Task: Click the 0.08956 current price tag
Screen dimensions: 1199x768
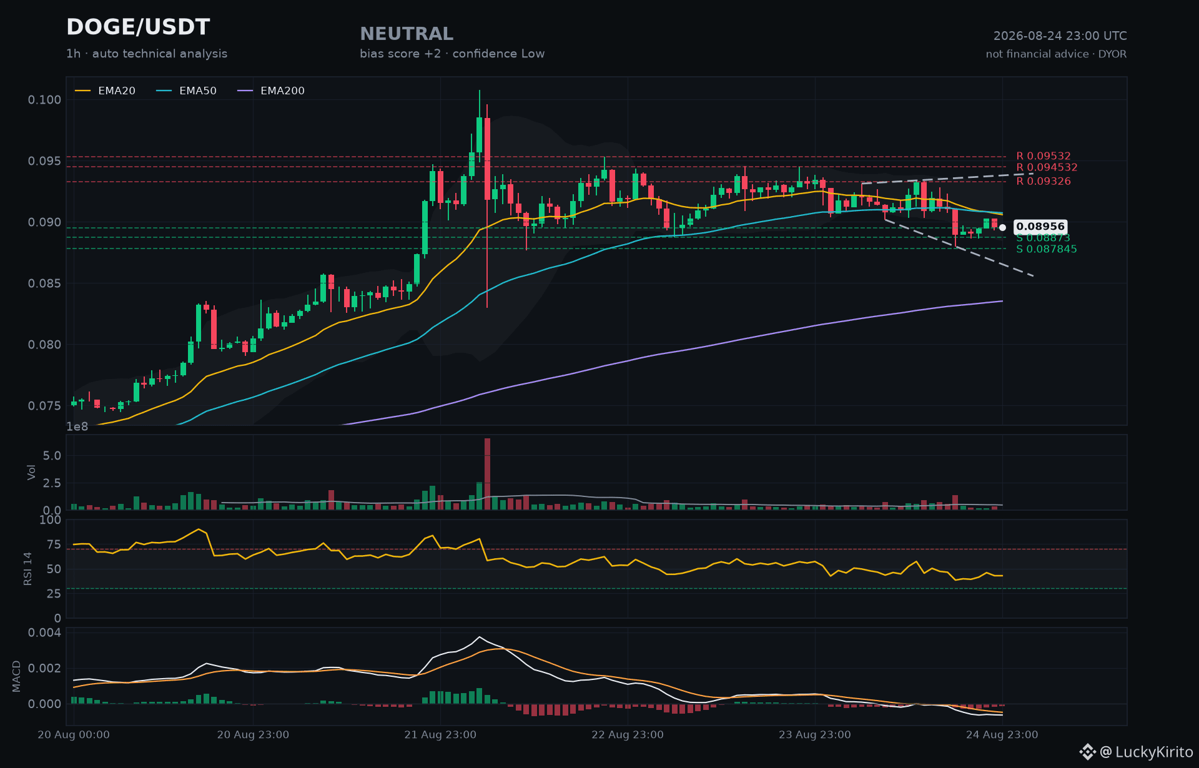Action: (x=1040, y=227)
